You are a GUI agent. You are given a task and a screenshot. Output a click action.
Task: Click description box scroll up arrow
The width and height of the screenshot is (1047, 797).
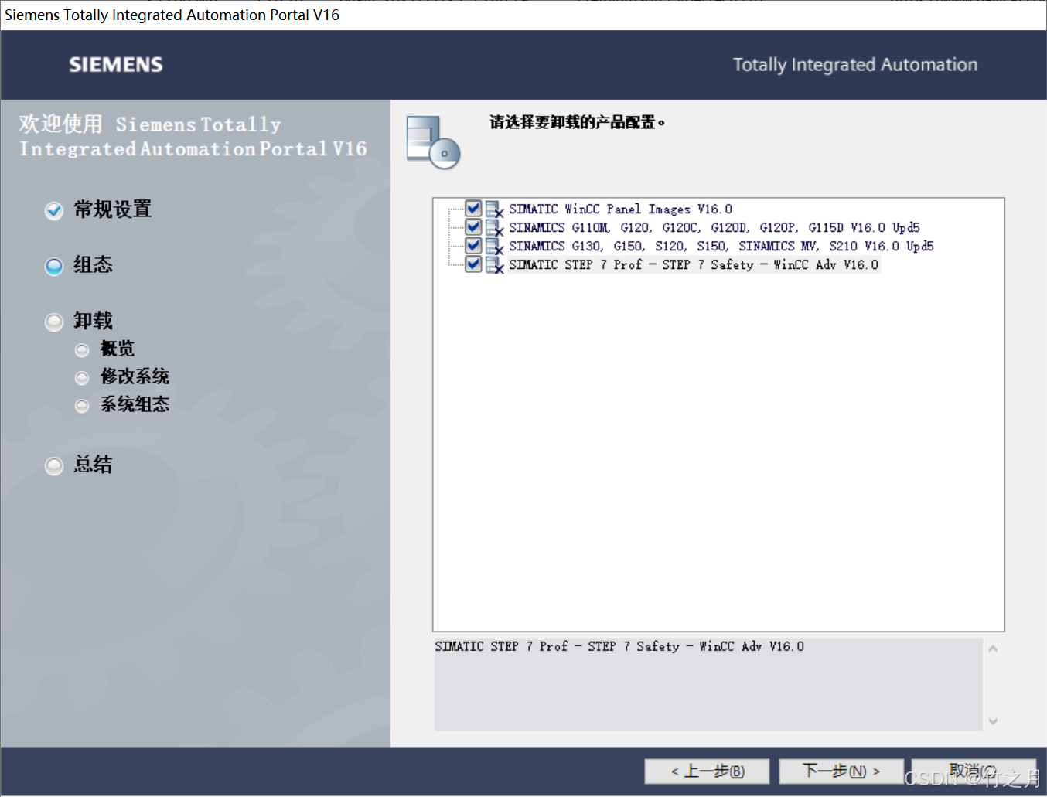[x=993, y=649]
